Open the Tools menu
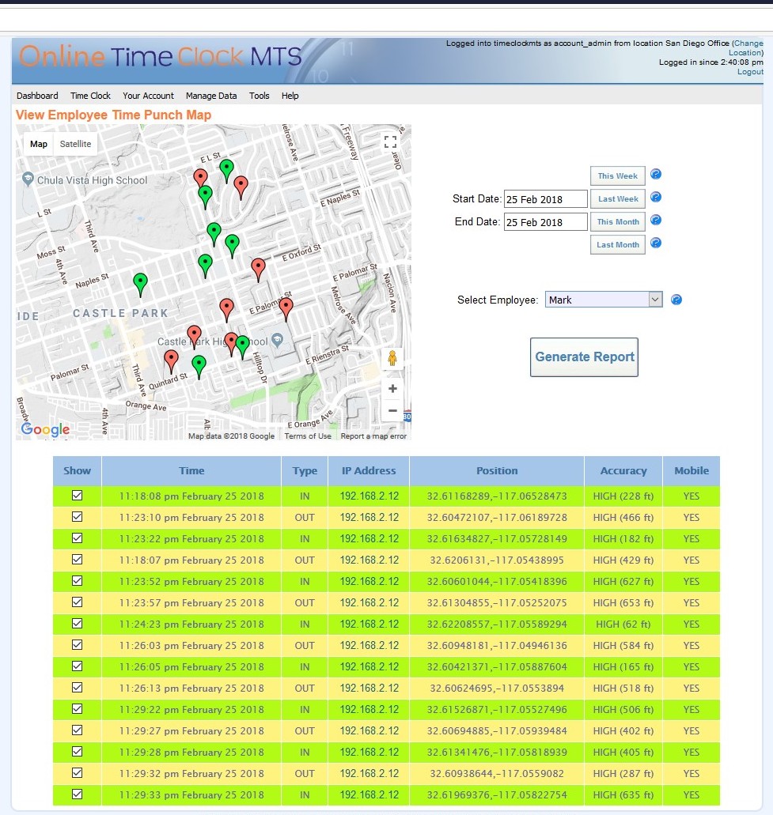 tap(259, 96)
